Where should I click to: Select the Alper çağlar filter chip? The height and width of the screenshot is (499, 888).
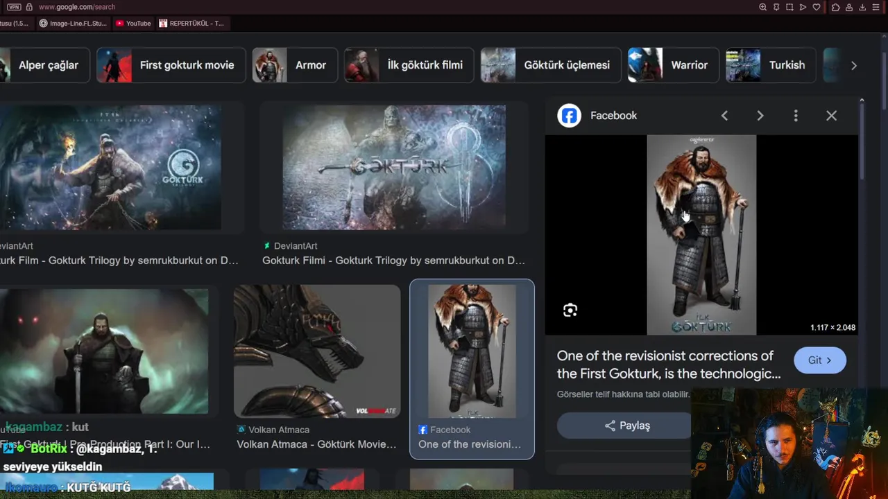click(44, 65)
